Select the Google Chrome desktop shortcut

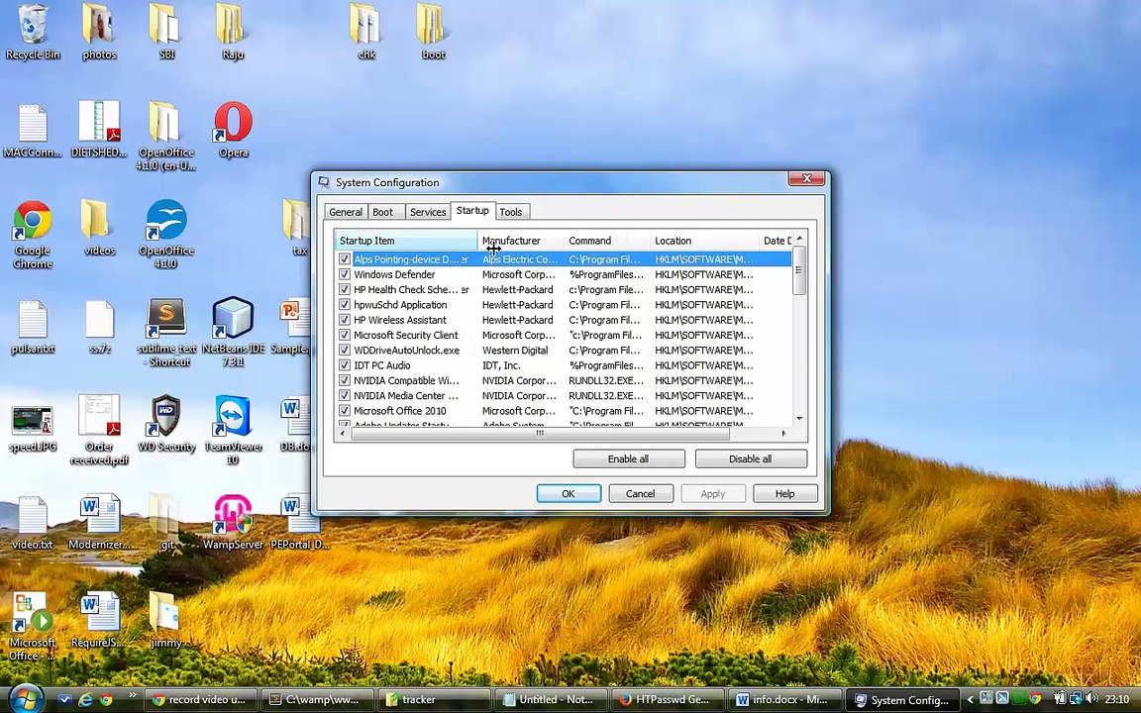click(32, 235)
